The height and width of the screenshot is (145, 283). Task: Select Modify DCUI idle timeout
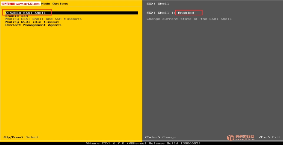(32, 22)
